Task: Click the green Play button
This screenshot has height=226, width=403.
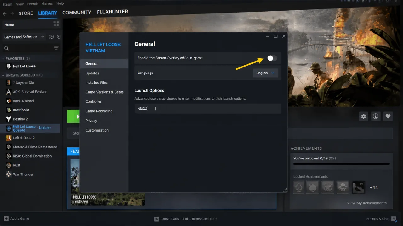Action: click(x=73, y=116)
